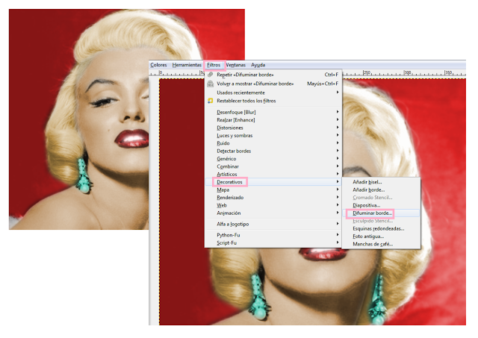Viewport: 478px width, 338px height.
Task: Expand the Usados recientemente submenu arrow
Action: 338,93
